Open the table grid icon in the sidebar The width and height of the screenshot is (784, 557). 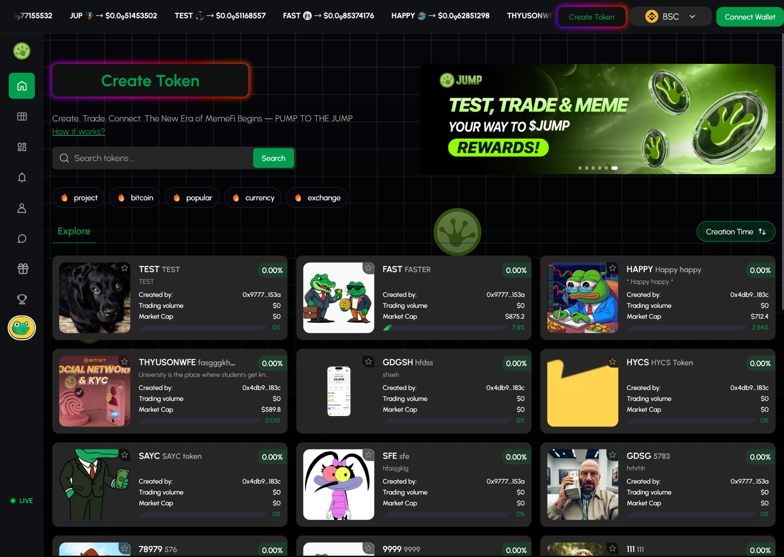click(x=22, y=116)
